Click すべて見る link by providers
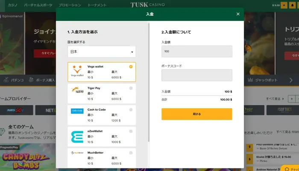This screenshot has height=171, width=299. [x=275, y=99]
